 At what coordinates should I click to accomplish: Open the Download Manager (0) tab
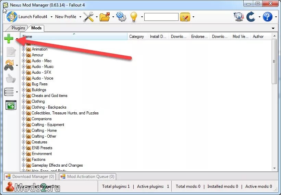(x=30, y=177)
